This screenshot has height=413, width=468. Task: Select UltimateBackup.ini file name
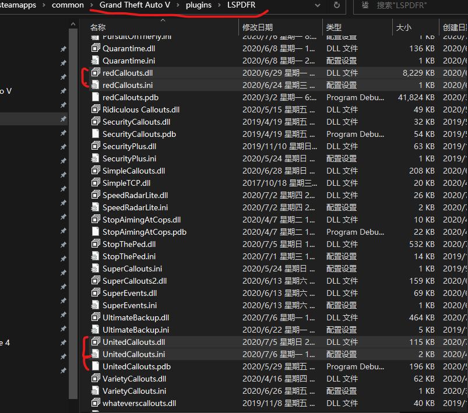[x=136, y=330]
